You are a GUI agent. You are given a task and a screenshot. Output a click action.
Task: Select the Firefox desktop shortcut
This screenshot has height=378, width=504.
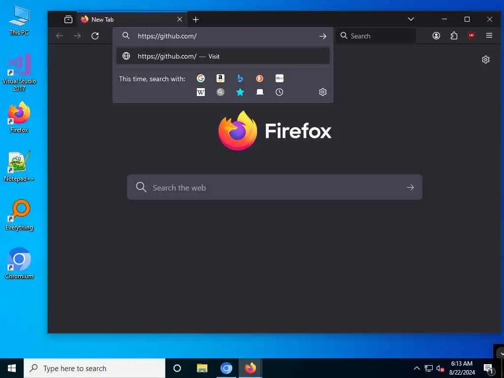tap(19, 117)
